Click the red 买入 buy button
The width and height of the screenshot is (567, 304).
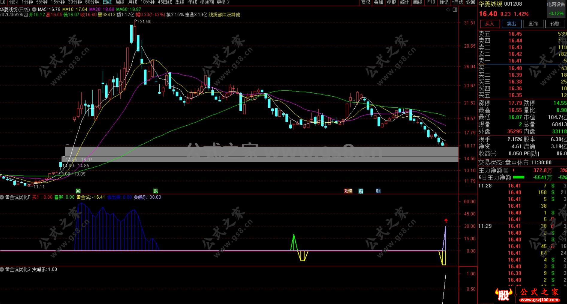(490, 24)
